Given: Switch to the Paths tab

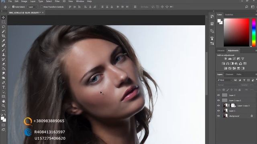Looking at the screenshot, I should (239, 74).
